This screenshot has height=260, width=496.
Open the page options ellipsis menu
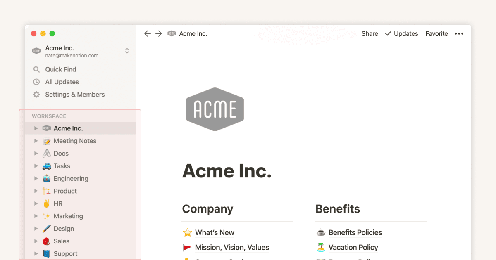click(459, 33)
